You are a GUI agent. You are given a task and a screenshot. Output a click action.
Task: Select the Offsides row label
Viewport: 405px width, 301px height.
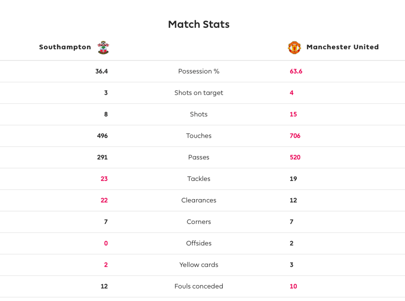(199, 243)
